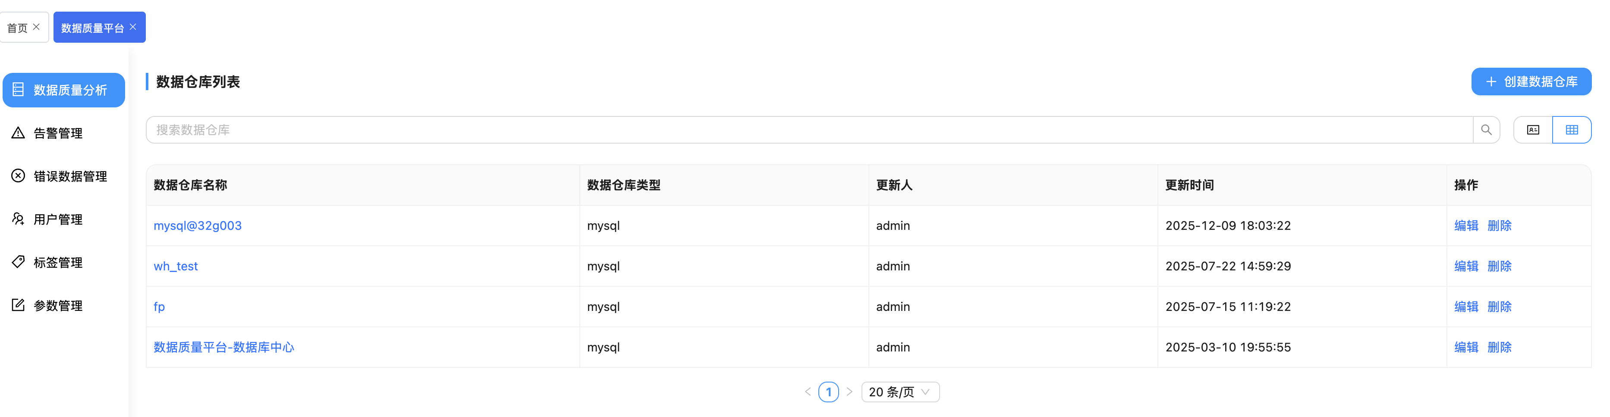Click the 用户管理 user icon
Viewport: 1610px width, 417px height.
[18, 219]
